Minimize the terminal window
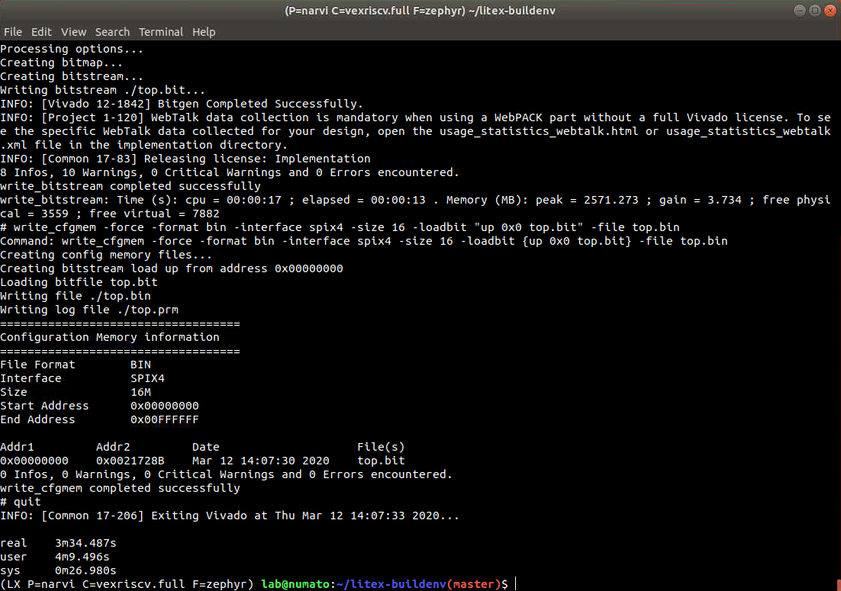Viewport: 841px width, 591px height. point(799,11)
